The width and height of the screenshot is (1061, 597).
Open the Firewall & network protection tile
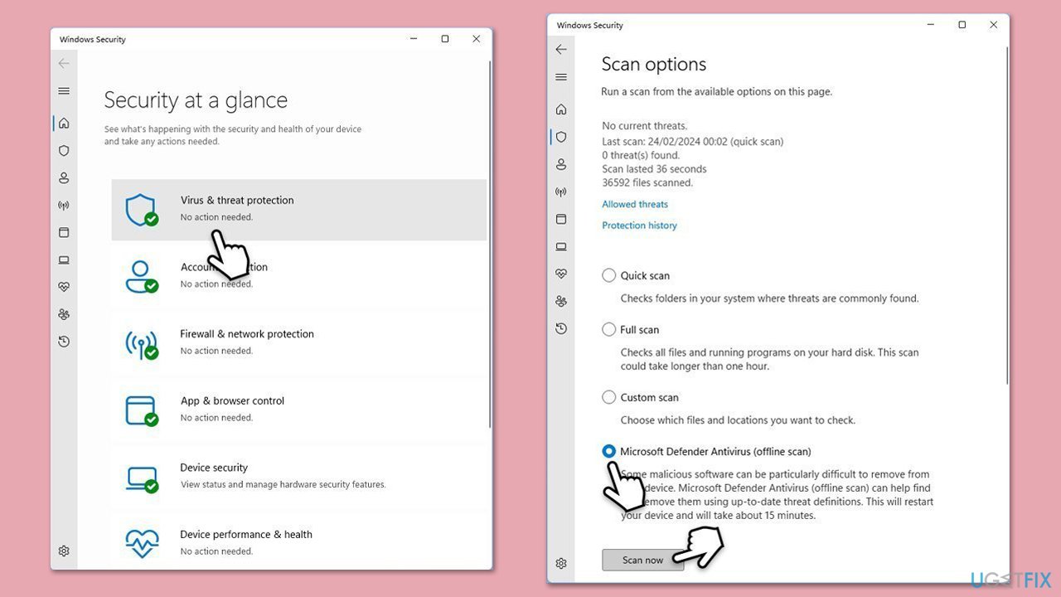tap(298, 342)
